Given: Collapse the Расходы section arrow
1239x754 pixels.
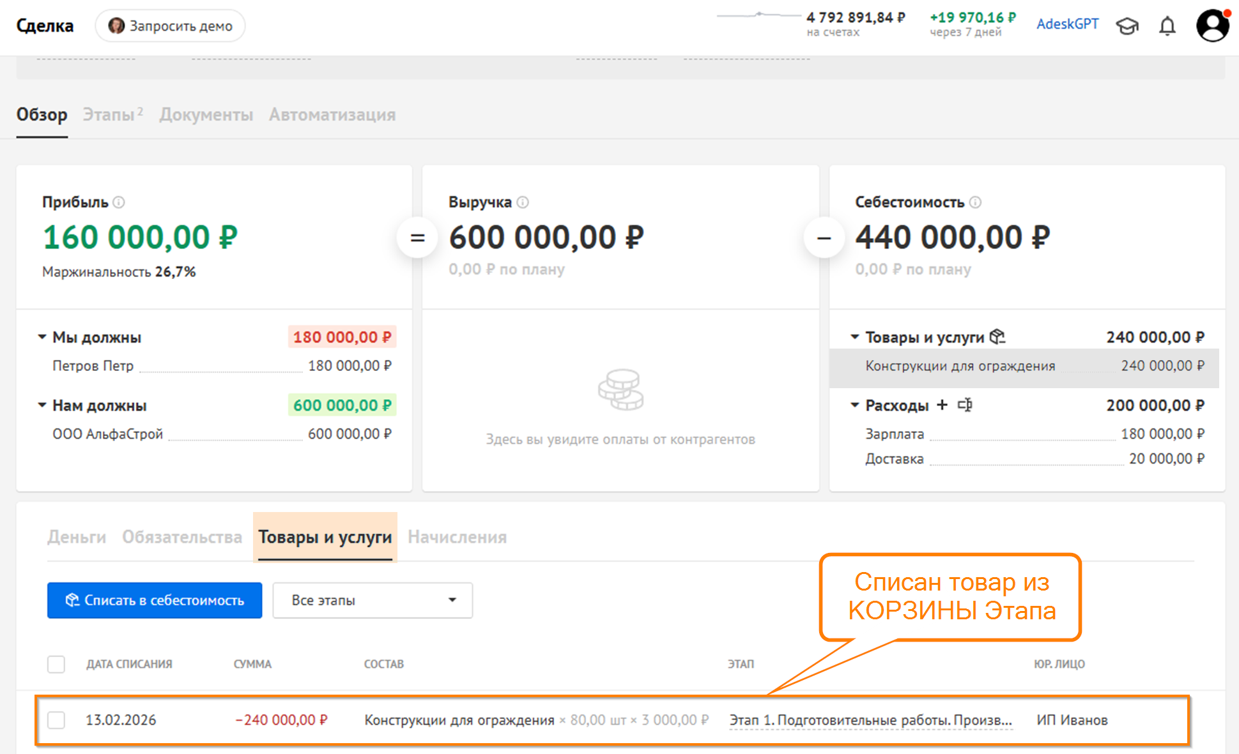Looking at the screenshot, I should (854, 405).
